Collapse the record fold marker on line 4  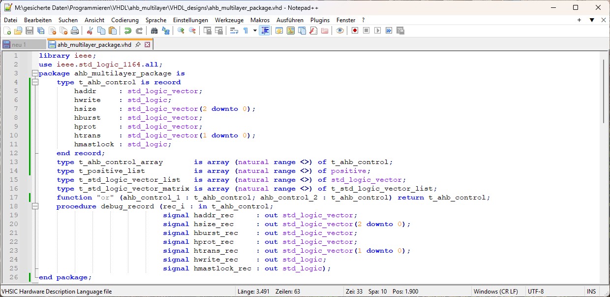coord(35,82)
